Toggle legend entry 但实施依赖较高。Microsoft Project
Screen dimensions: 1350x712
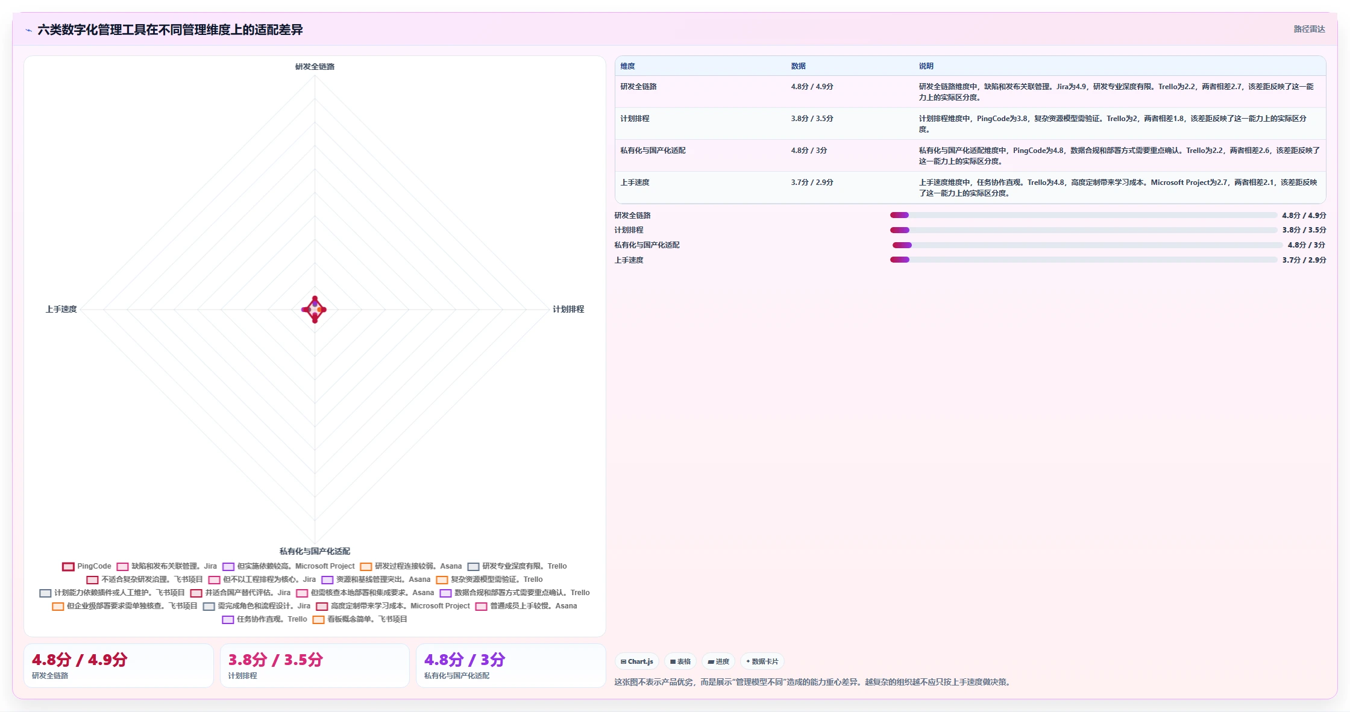pos(288,566)
